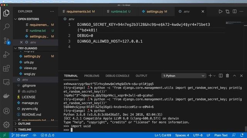Open the Run and Debug view
This screenshot has width=247, height=138.
pyautogui.click(x=6, y=54)
